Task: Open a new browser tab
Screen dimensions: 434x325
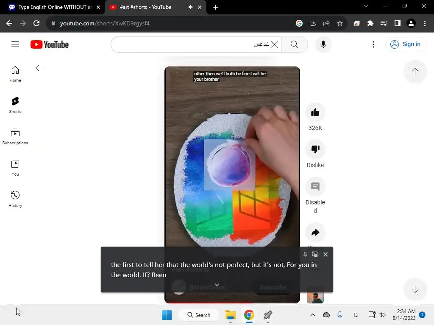Action: [x=216, y=7]
